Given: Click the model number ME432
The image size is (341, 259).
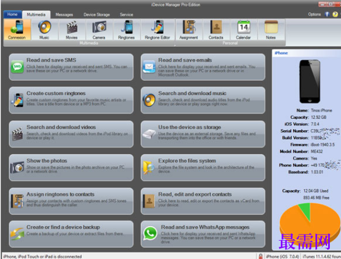Looking at the screenshot, I should click(x=317, y=152).
